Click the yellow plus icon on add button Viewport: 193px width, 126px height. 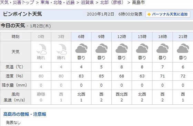click(x=149, y=14)
